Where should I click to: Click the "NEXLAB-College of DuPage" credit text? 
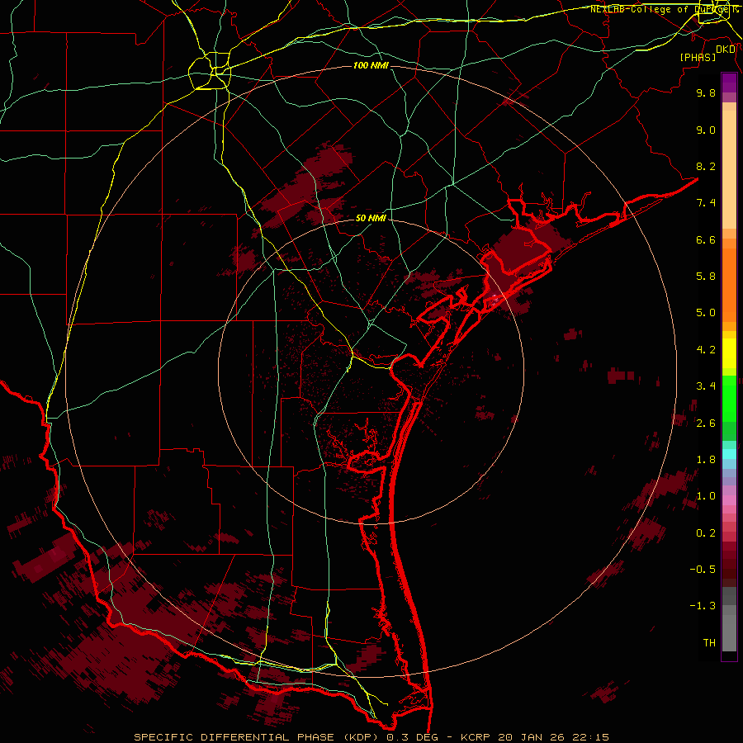coord(660,9)
